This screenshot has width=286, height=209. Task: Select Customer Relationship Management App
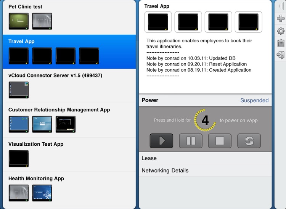(x=69, y=120)
